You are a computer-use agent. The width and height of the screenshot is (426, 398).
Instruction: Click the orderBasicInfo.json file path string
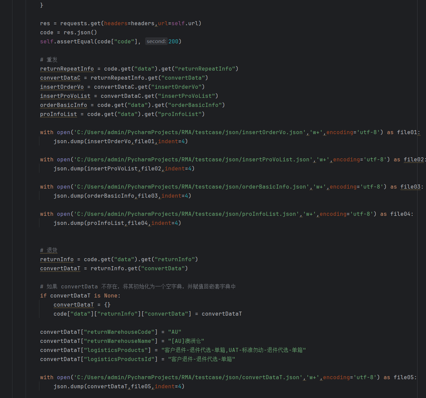point(191,187)
